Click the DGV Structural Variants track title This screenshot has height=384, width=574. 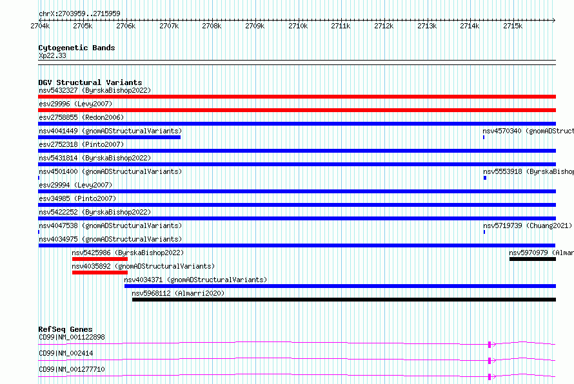(90, 82)
